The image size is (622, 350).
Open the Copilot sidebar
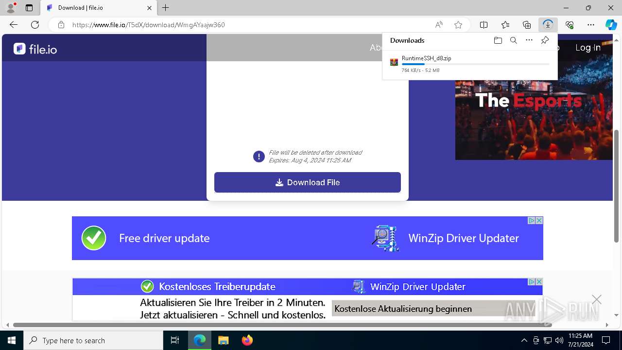(x=611, y=25)
